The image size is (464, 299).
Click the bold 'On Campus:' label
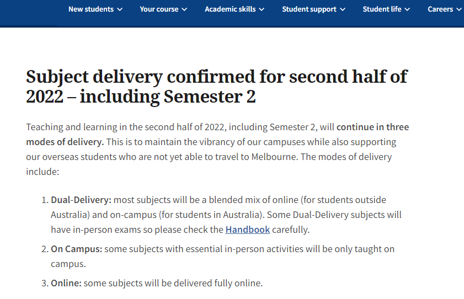point(77,249)
